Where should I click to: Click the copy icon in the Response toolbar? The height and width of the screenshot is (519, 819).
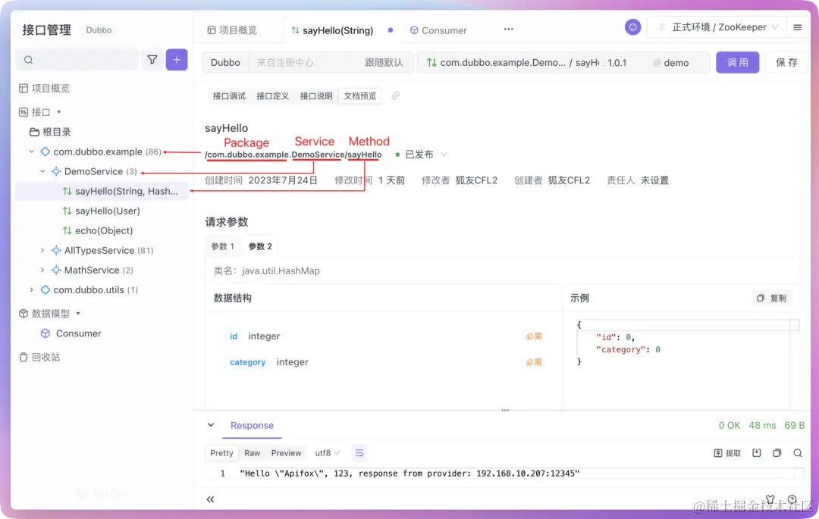point(777,452)
